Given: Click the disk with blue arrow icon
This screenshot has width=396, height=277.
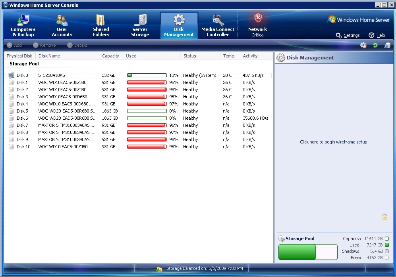Looking at the screenshot, I should click(x=387, y=46).
